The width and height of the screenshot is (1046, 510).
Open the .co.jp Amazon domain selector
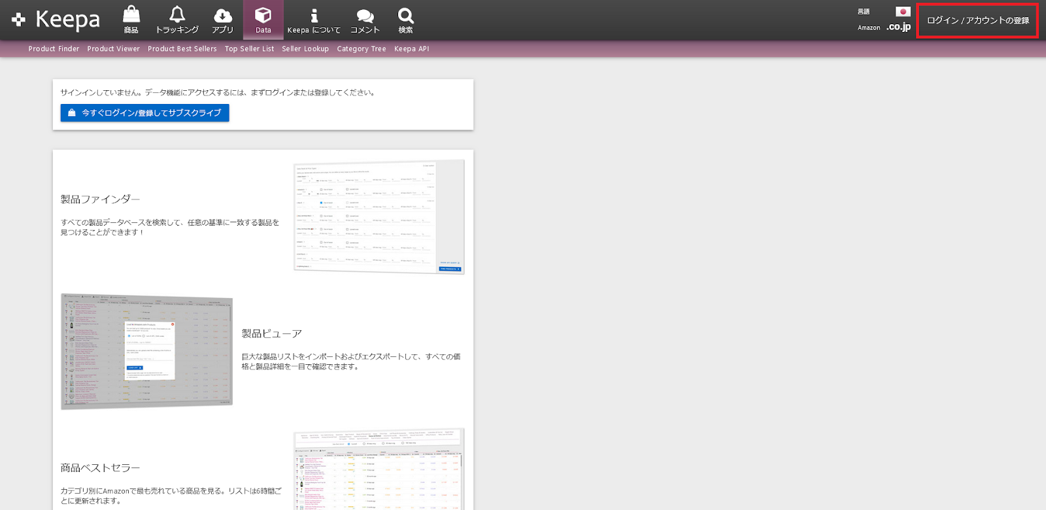(899, 27)
